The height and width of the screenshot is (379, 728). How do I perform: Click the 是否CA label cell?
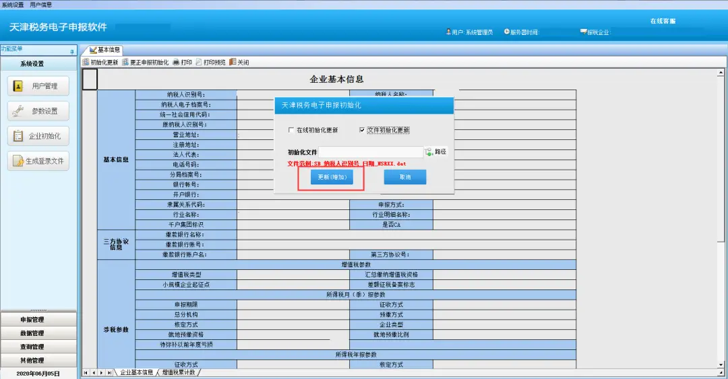pyautogui.click(x=392, y=225)
